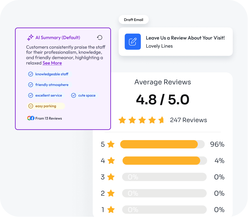Click the From 13 Reviews text
This screenshot has width=248, height=217.
pos(48,118)
